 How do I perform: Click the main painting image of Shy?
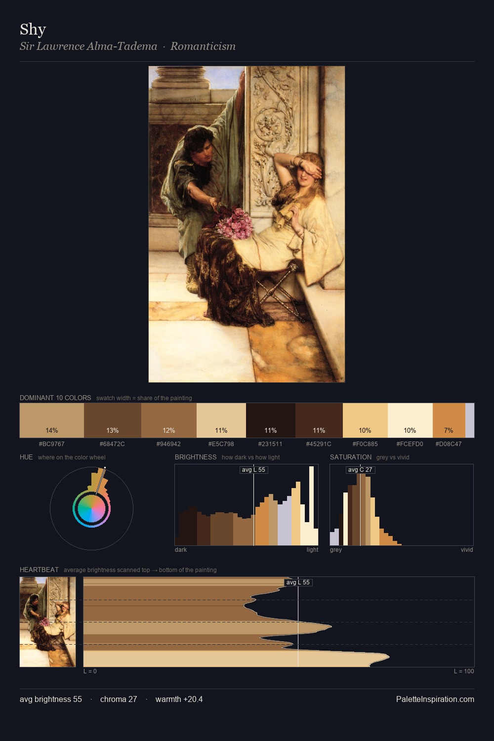[247, 224]
